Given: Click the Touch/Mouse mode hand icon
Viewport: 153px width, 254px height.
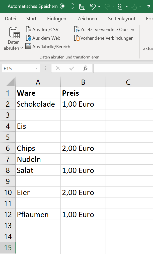Looking at the screenshot, I should (120, 7).
